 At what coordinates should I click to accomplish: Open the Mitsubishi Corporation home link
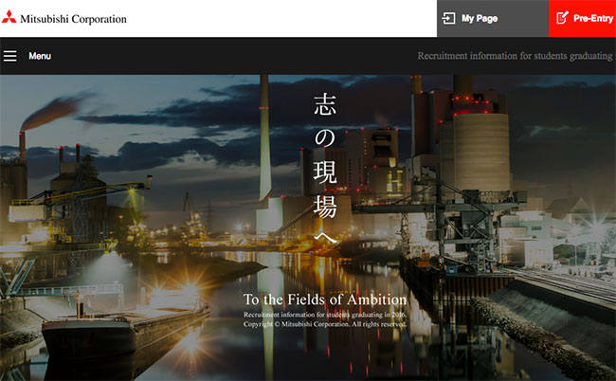[x=64, y=18]
